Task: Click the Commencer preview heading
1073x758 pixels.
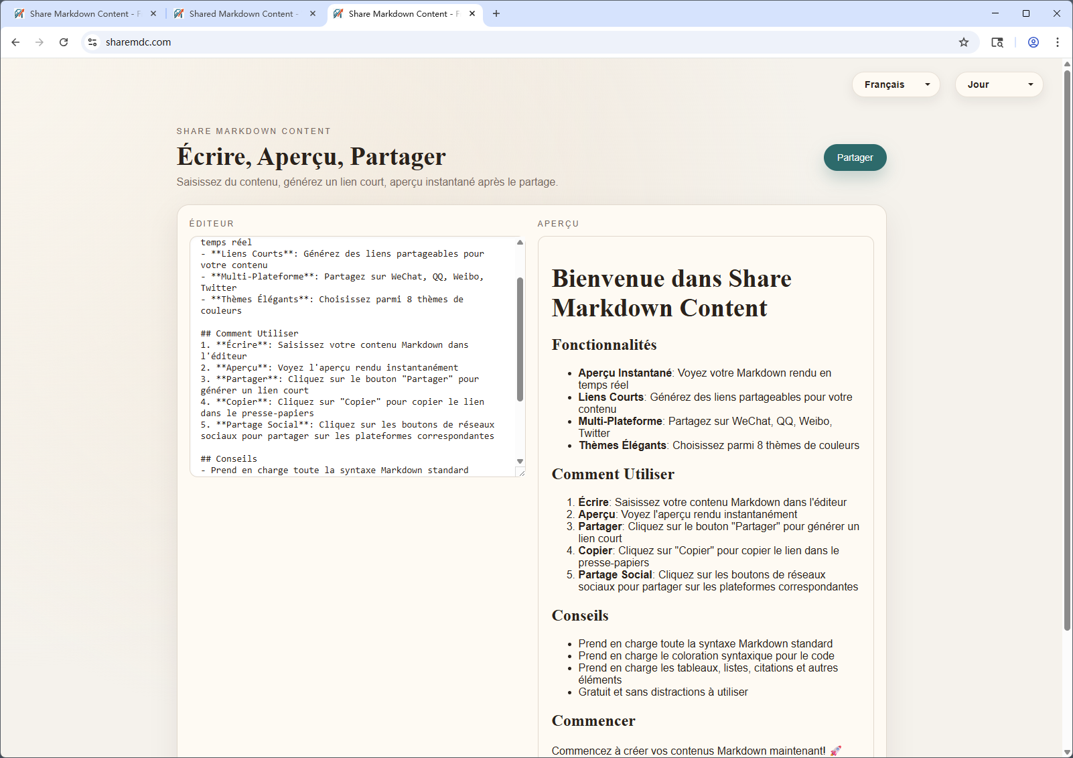Action: (x=593, y=720)
